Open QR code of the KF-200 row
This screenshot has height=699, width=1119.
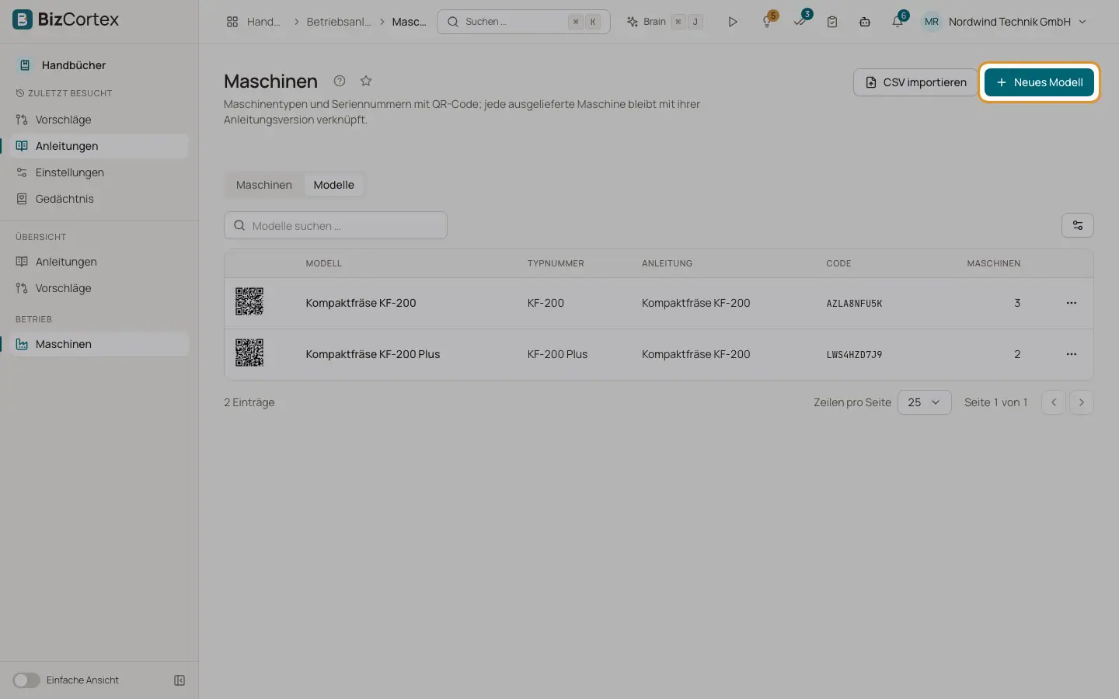pos(249,302)
